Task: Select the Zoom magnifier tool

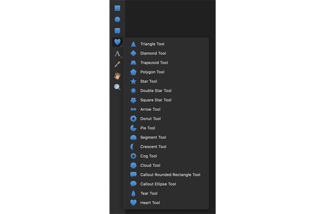Action: (118, 87)
